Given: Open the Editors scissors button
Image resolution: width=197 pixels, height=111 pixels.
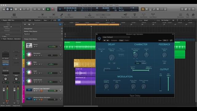Looking at the screenshot, I should point(28,9).
